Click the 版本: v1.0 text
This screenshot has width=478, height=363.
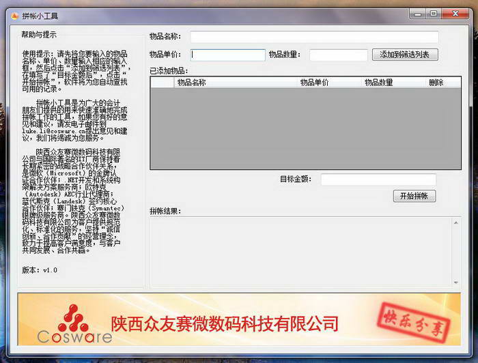coord(40,270)
